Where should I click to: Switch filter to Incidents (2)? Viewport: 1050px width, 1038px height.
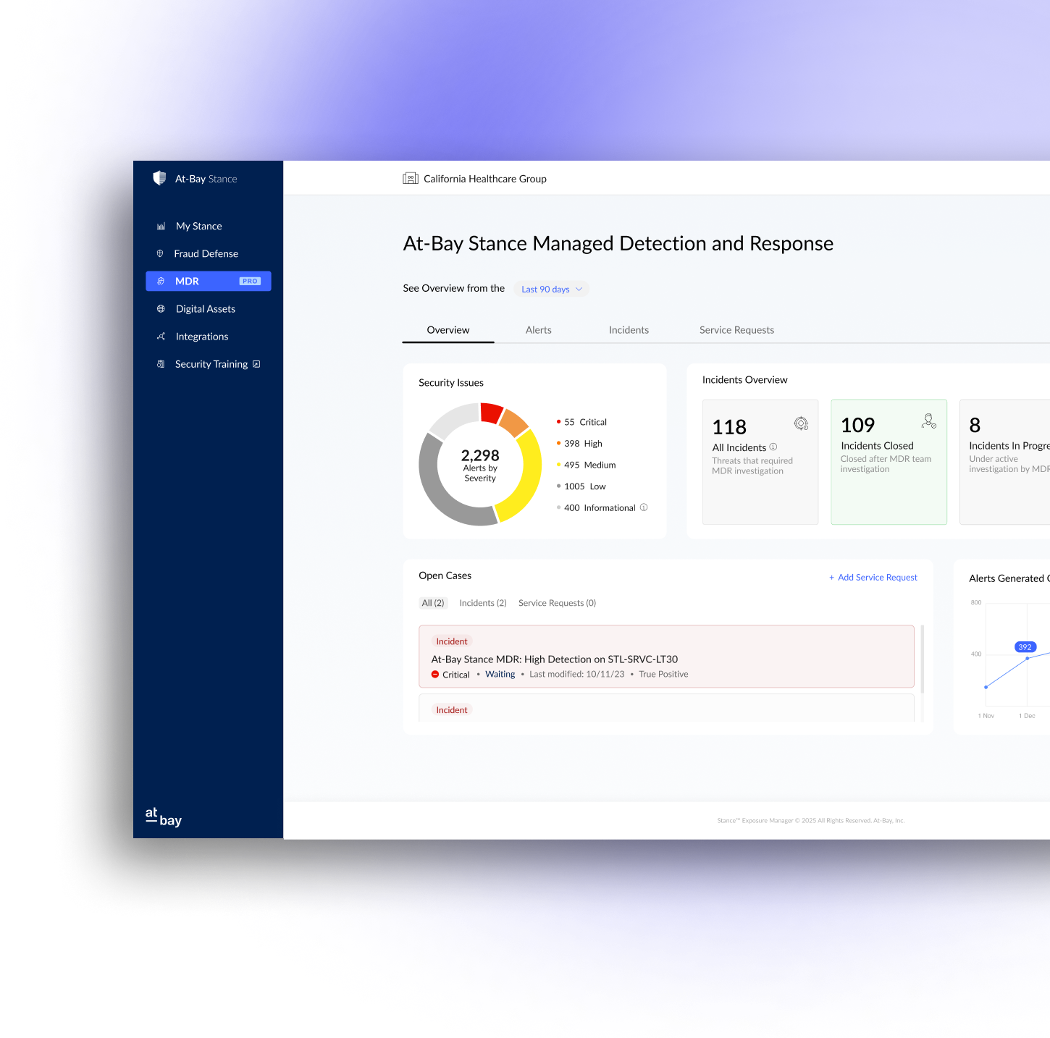click(x=482, y=602)
